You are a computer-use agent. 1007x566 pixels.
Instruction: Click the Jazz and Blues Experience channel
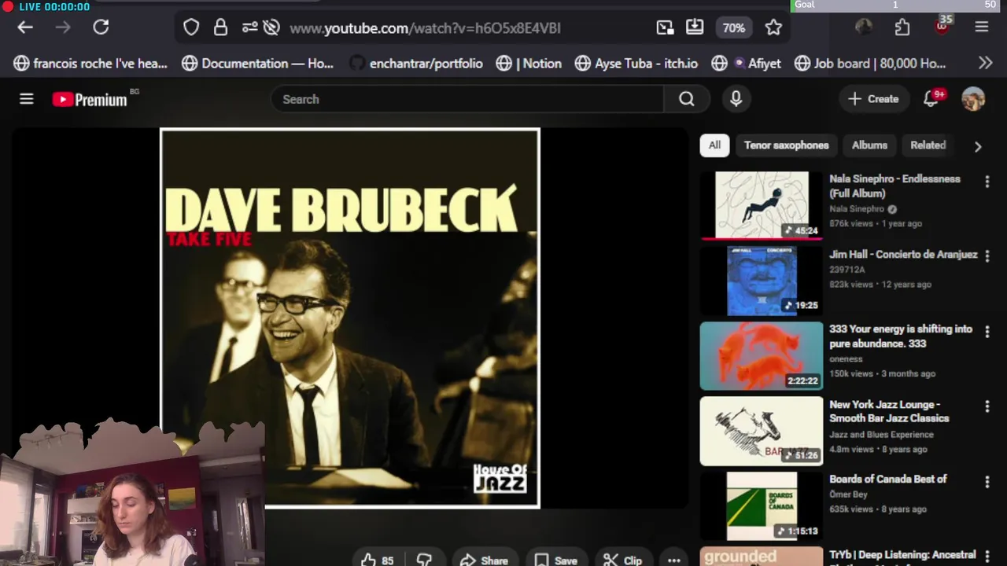[881, 434]
